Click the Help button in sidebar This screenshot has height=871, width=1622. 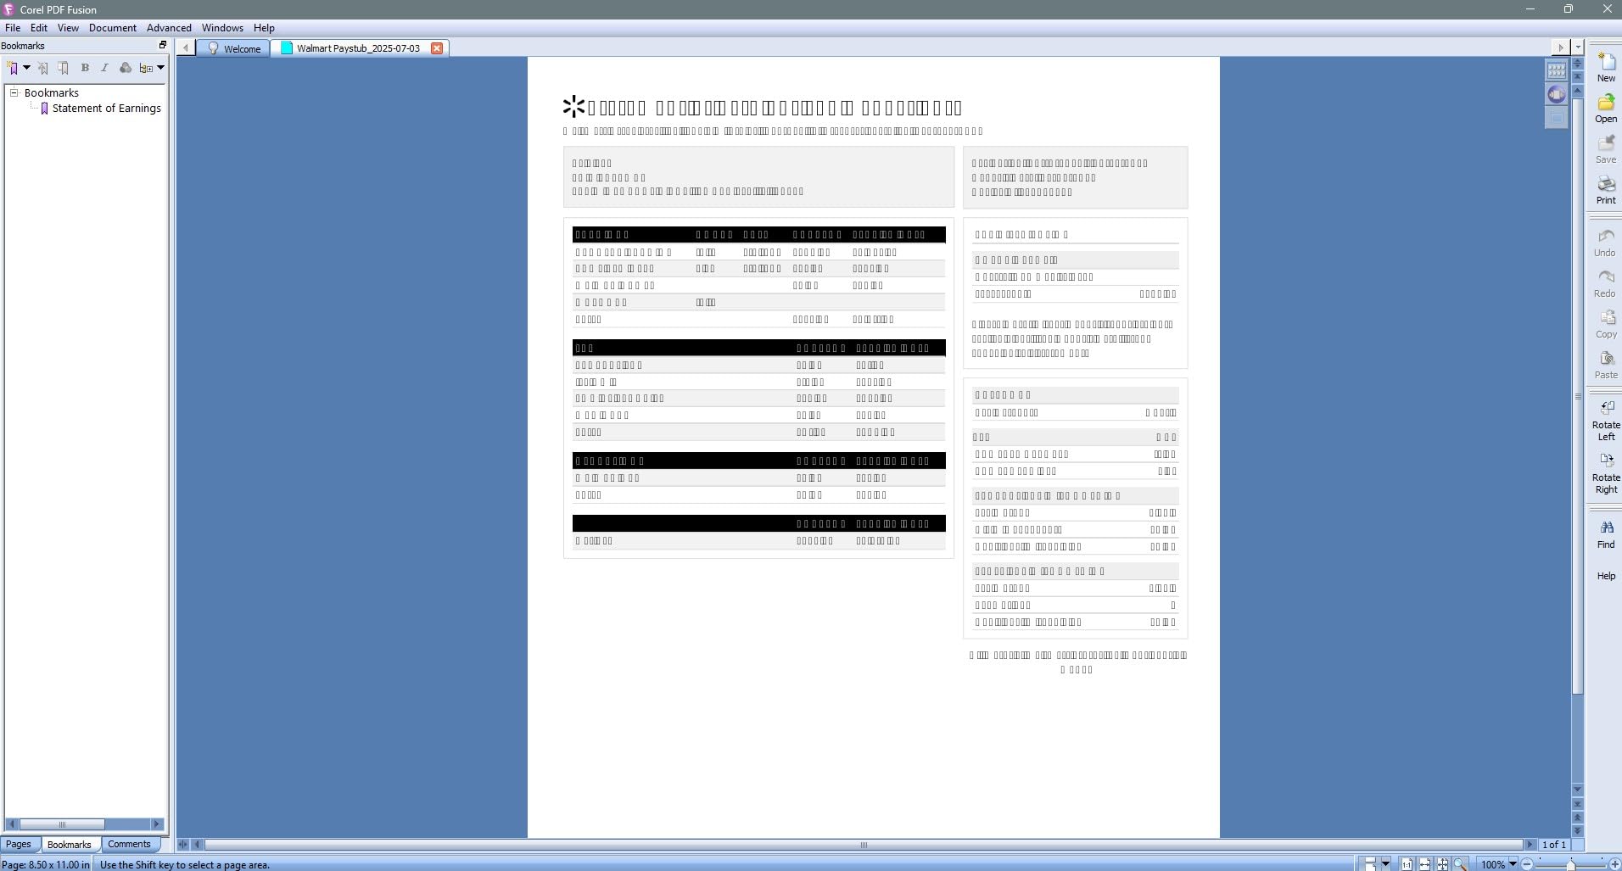tap(1606, 576)
